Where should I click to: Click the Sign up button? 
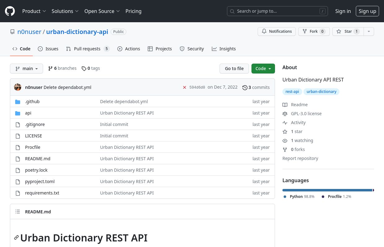tap(367, 11)
